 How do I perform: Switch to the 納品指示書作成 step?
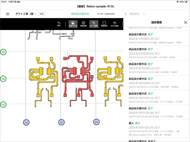[80, 14]
